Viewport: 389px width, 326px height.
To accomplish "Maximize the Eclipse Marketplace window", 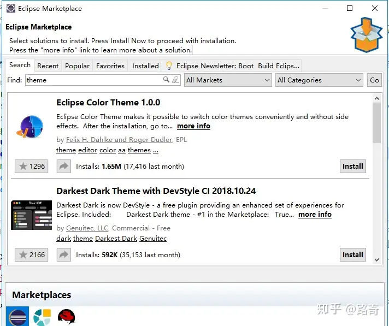I will tap(350, 8).
